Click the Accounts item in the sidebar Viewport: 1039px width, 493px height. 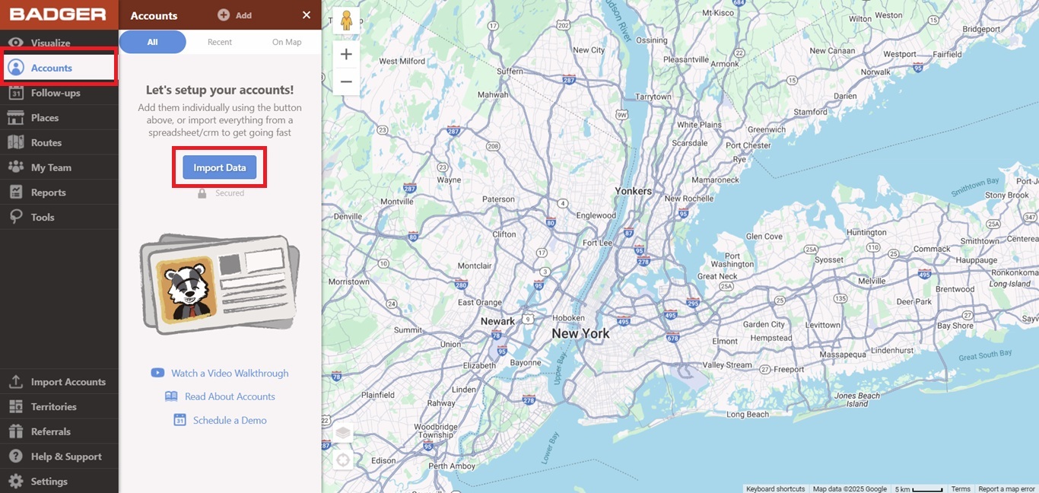coord(59,68)
